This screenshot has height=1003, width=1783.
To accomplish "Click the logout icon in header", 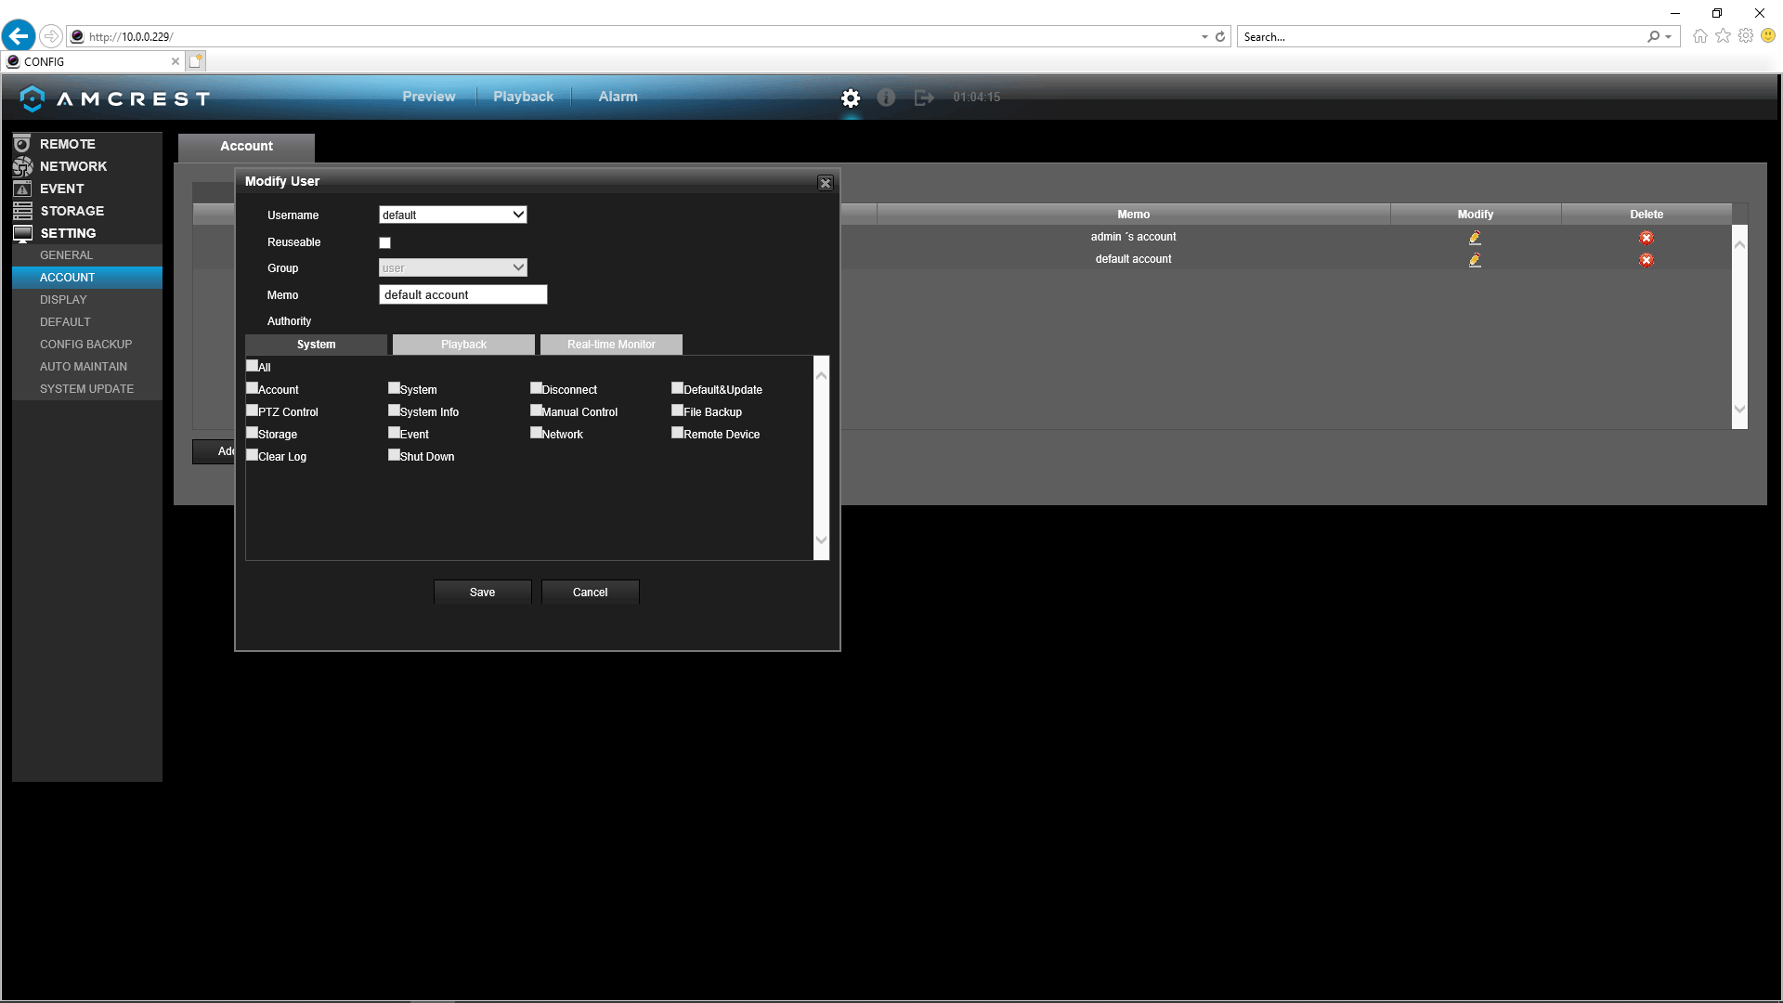I will point(924,98).
